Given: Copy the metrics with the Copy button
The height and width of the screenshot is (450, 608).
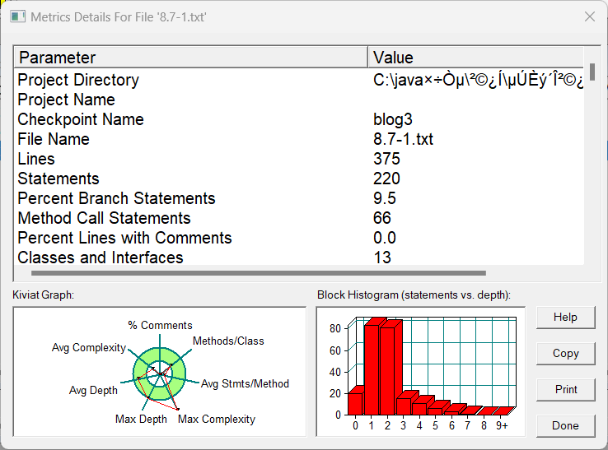Looking at the screenshot, I should click(565, 353).
